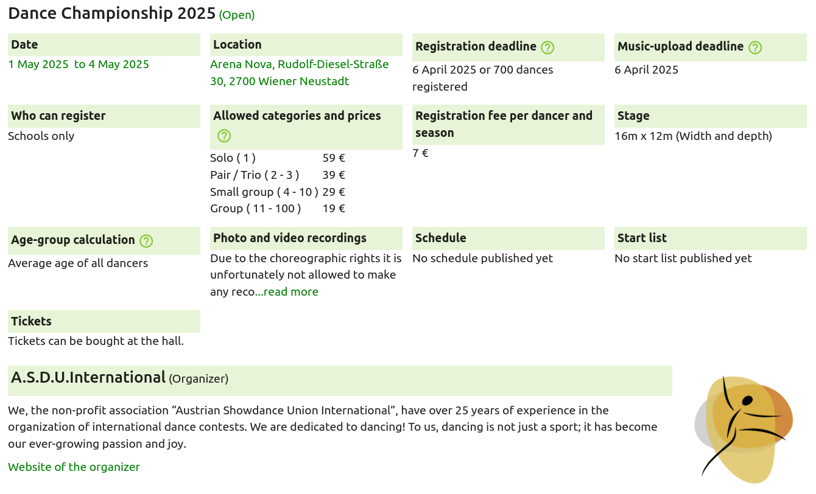Click the Start list section header
816x494 pixels.
click(642, 238)
